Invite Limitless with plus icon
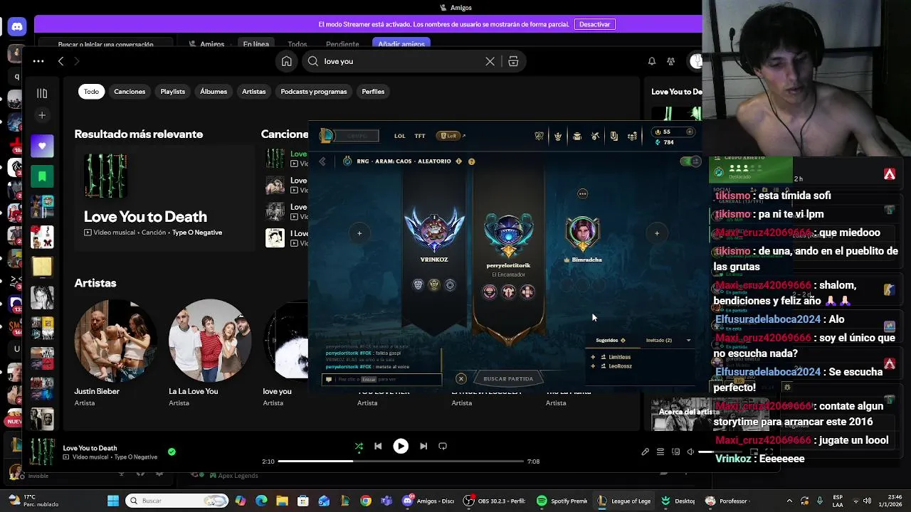The image size is (911, 512). (x=593, y=357)
